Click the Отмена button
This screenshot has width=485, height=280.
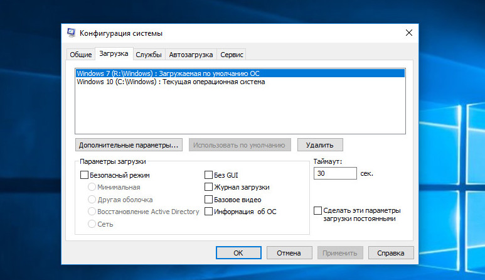pyautogui.click(x=289, y=253)
